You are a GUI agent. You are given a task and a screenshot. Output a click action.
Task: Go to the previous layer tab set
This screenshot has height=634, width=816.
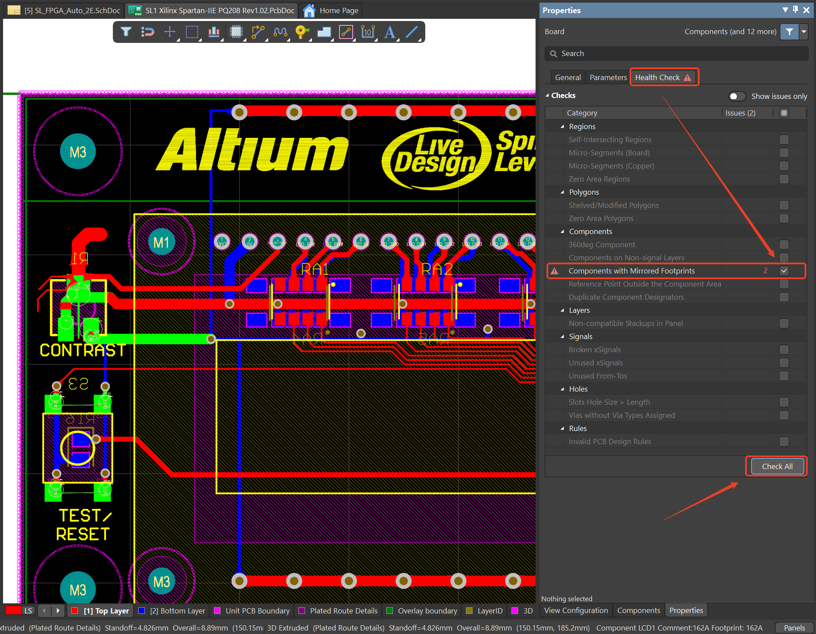tap(44, 610)
